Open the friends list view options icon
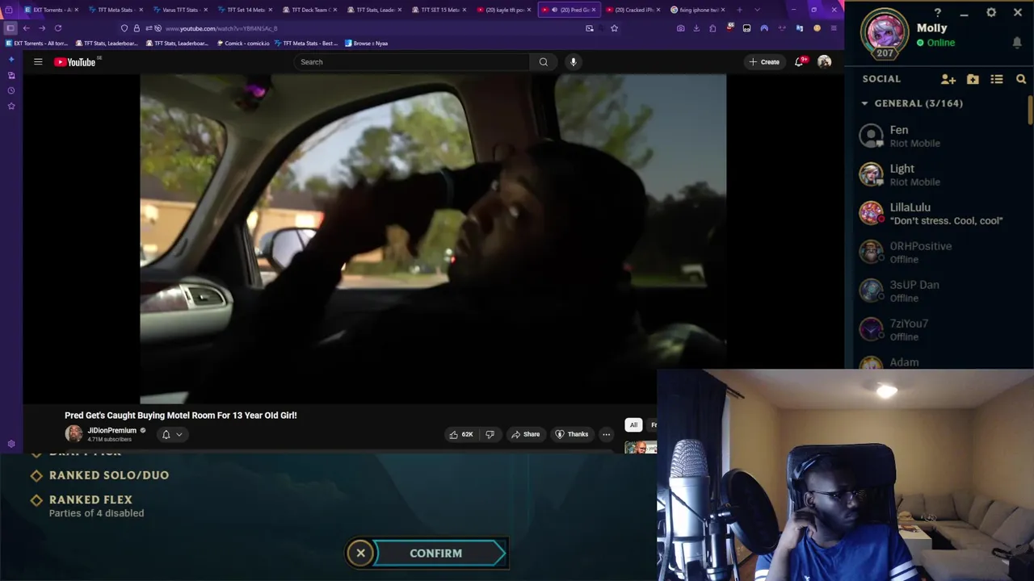 tap(997, 79)
